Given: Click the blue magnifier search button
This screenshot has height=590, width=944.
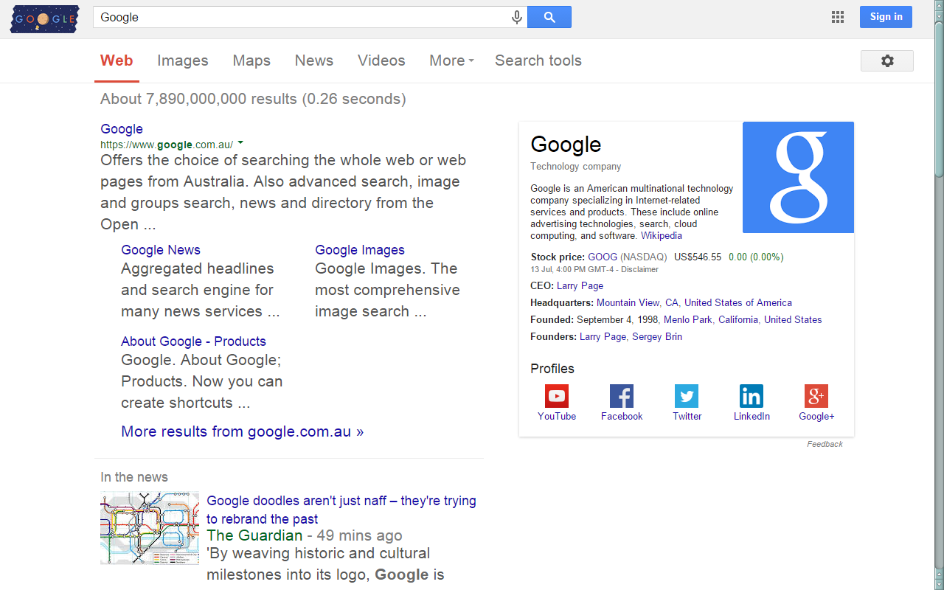Looking at the screenshot, I should tap(549, 17).
